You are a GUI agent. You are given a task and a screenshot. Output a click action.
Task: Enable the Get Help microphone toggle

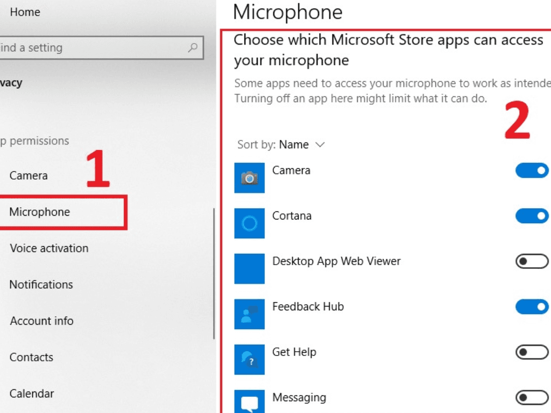click(532, 353)
